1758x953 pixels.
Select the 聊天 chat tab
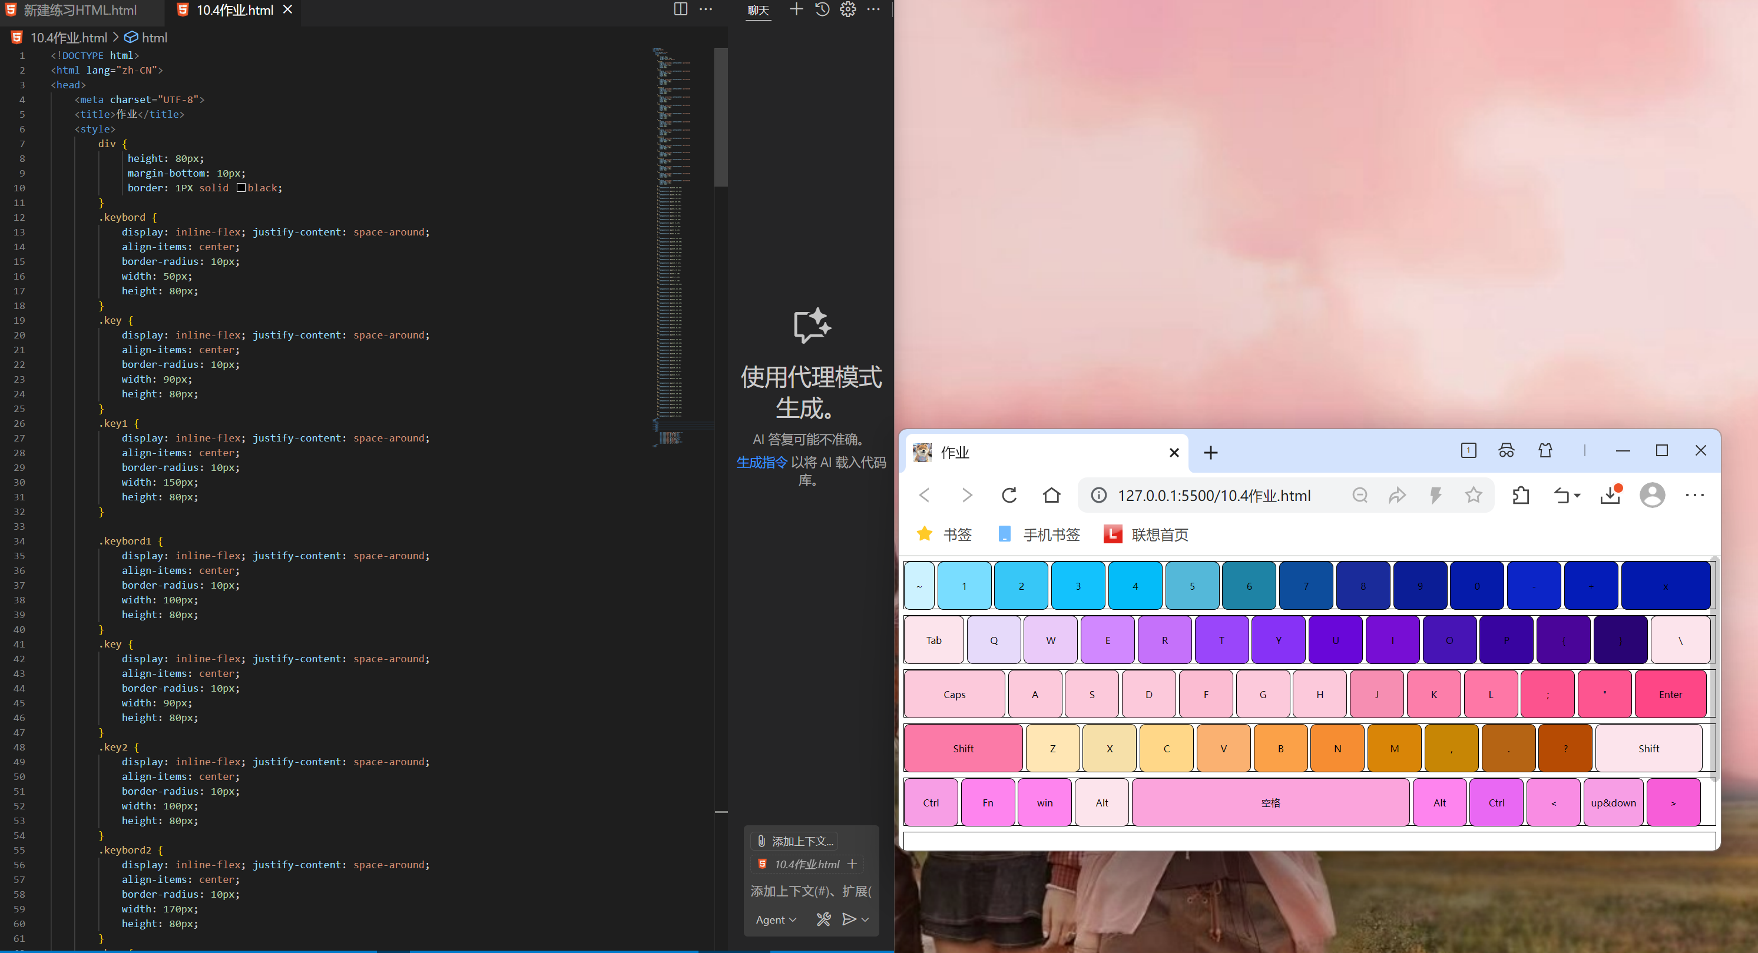point(758,10)
